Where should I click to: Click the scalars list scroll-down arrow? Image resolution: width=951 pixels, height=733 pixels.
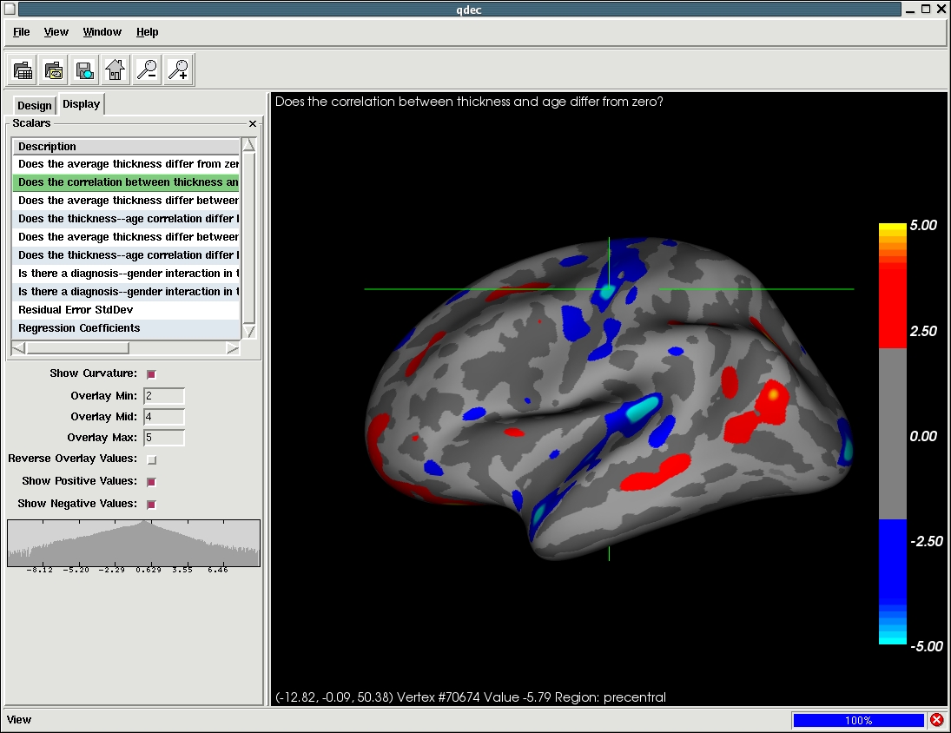[249, 332]
